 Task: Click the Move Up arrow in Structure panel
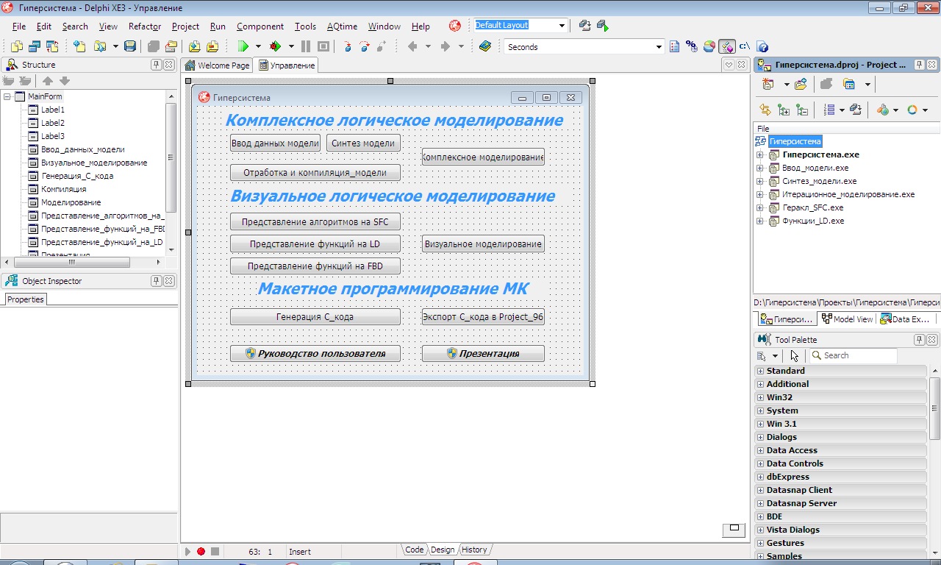pyautogui.click(x=48, y=81)
